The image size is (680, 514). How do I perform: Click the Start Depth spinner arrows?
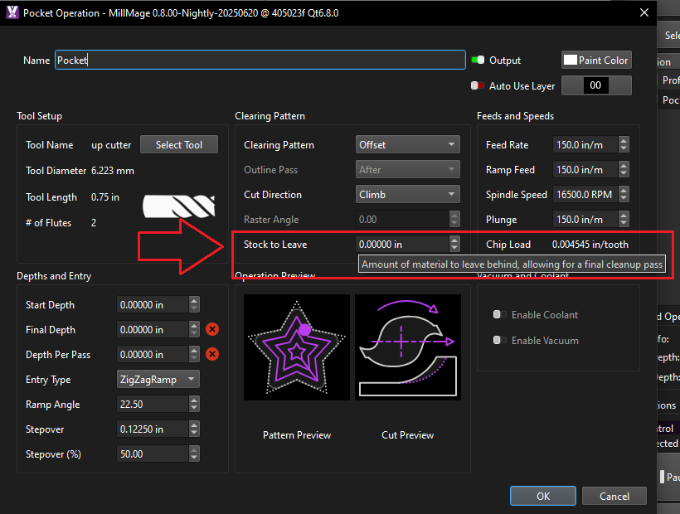click(194, 305)
